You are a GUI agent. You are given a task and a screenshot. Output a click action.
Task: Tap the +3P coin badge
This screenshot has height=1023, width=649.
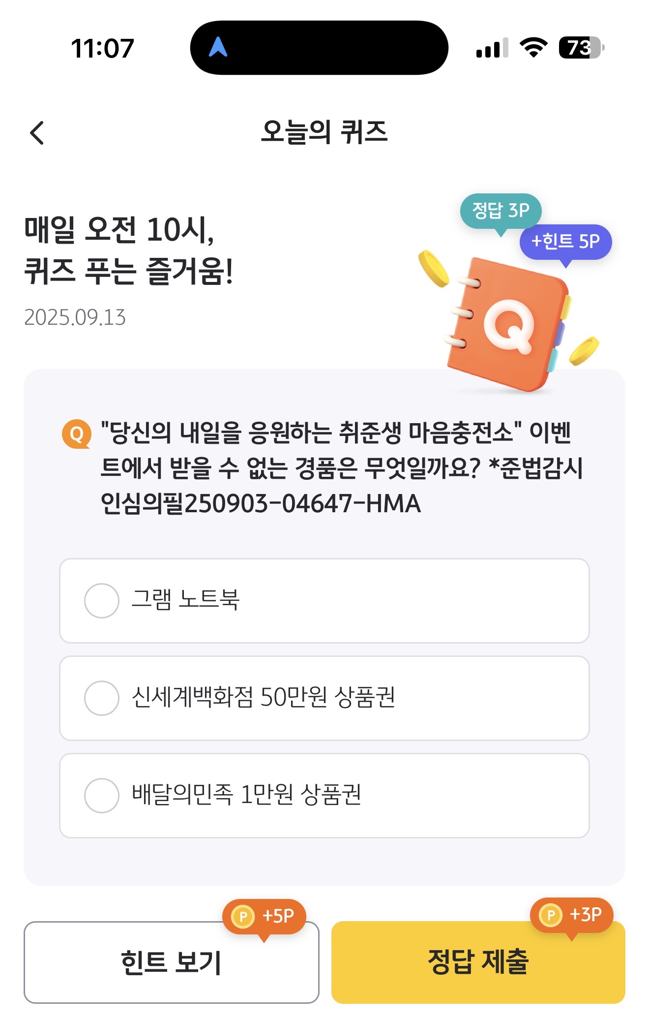572,915
